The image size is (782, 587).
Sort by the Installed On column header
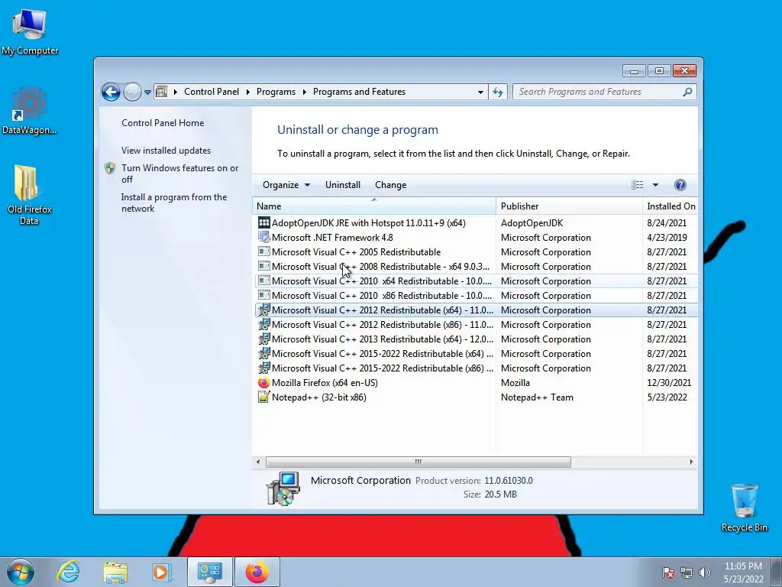point(671,206)
